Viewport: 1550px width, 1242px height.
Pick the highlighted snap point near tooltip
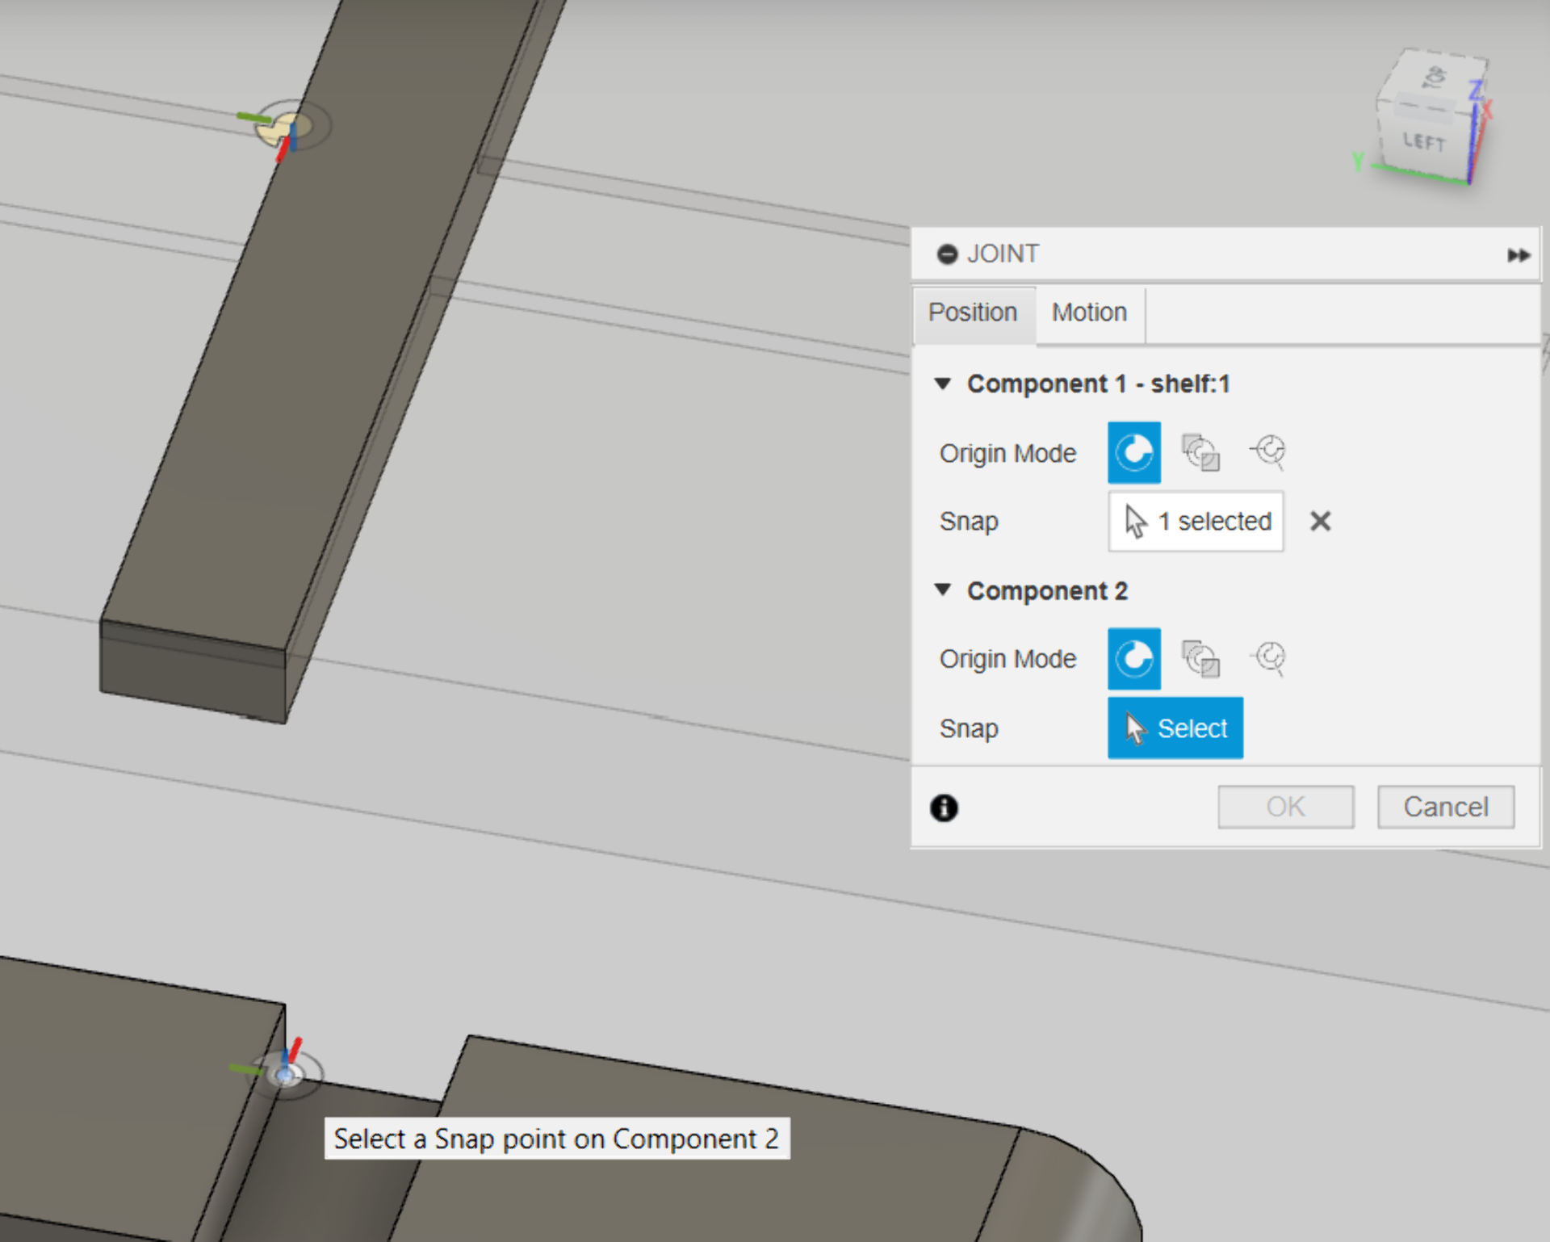click(284, 1074)
